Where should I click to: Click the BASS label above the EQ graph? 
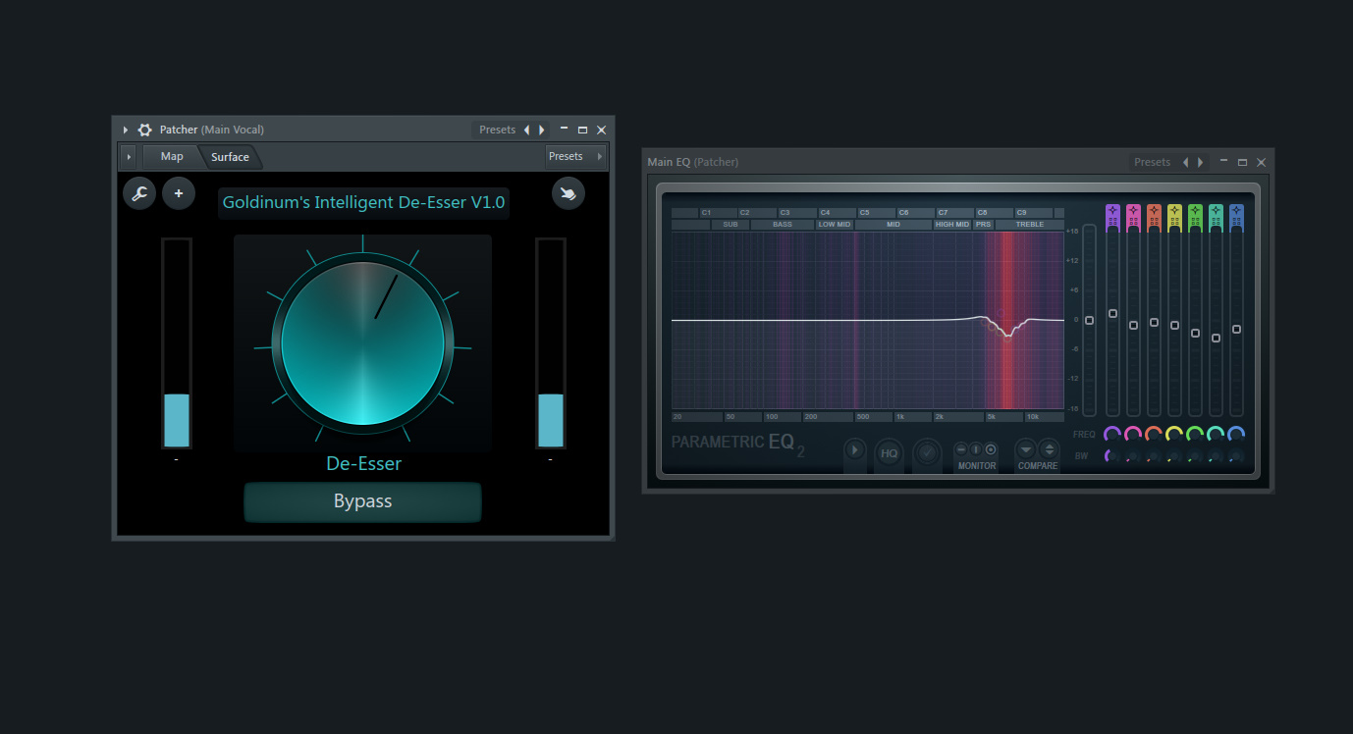pos(783,225)
